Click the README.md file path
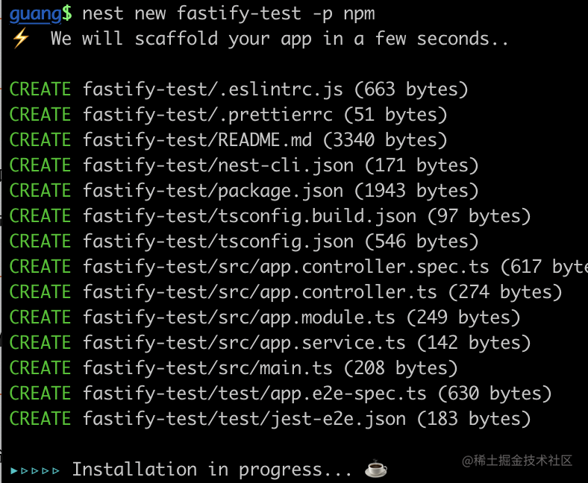The width and height of the screenshot is (588, 483). click(x=197, y=140)
